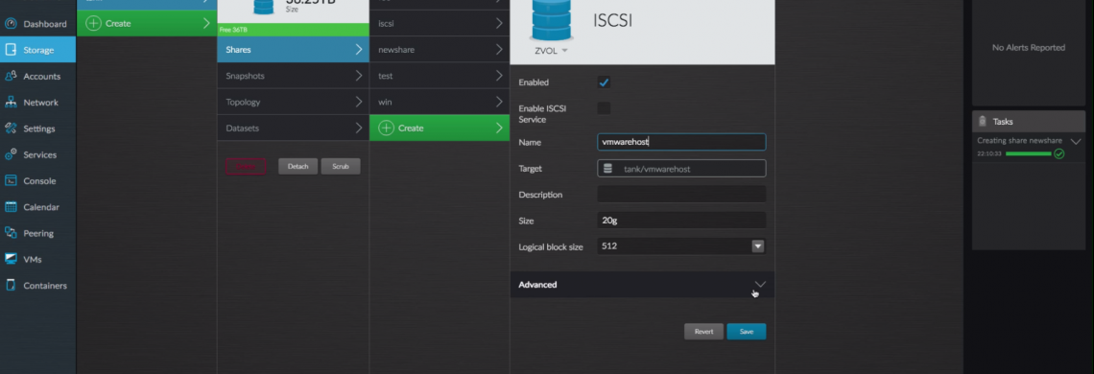
Task: Collapse the newshare task entry
Action: coord(1075,141)
